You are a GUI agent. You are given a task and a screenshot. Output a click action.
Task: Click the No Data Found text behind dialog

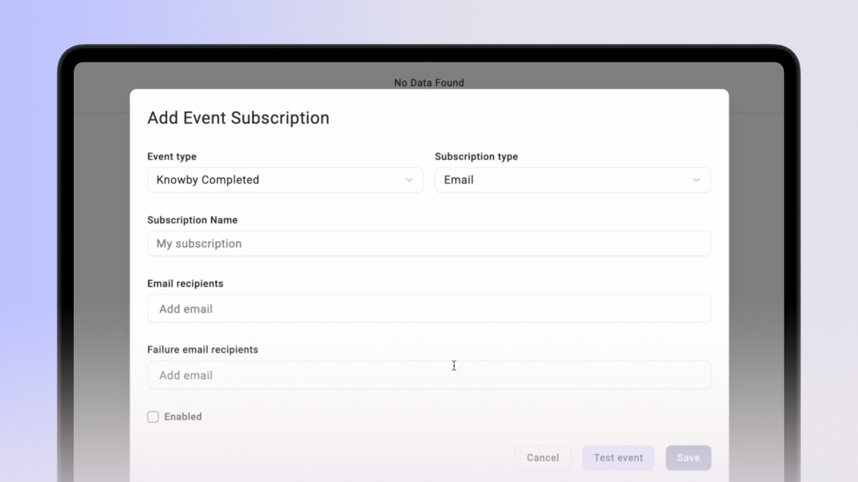coord(429,83)
